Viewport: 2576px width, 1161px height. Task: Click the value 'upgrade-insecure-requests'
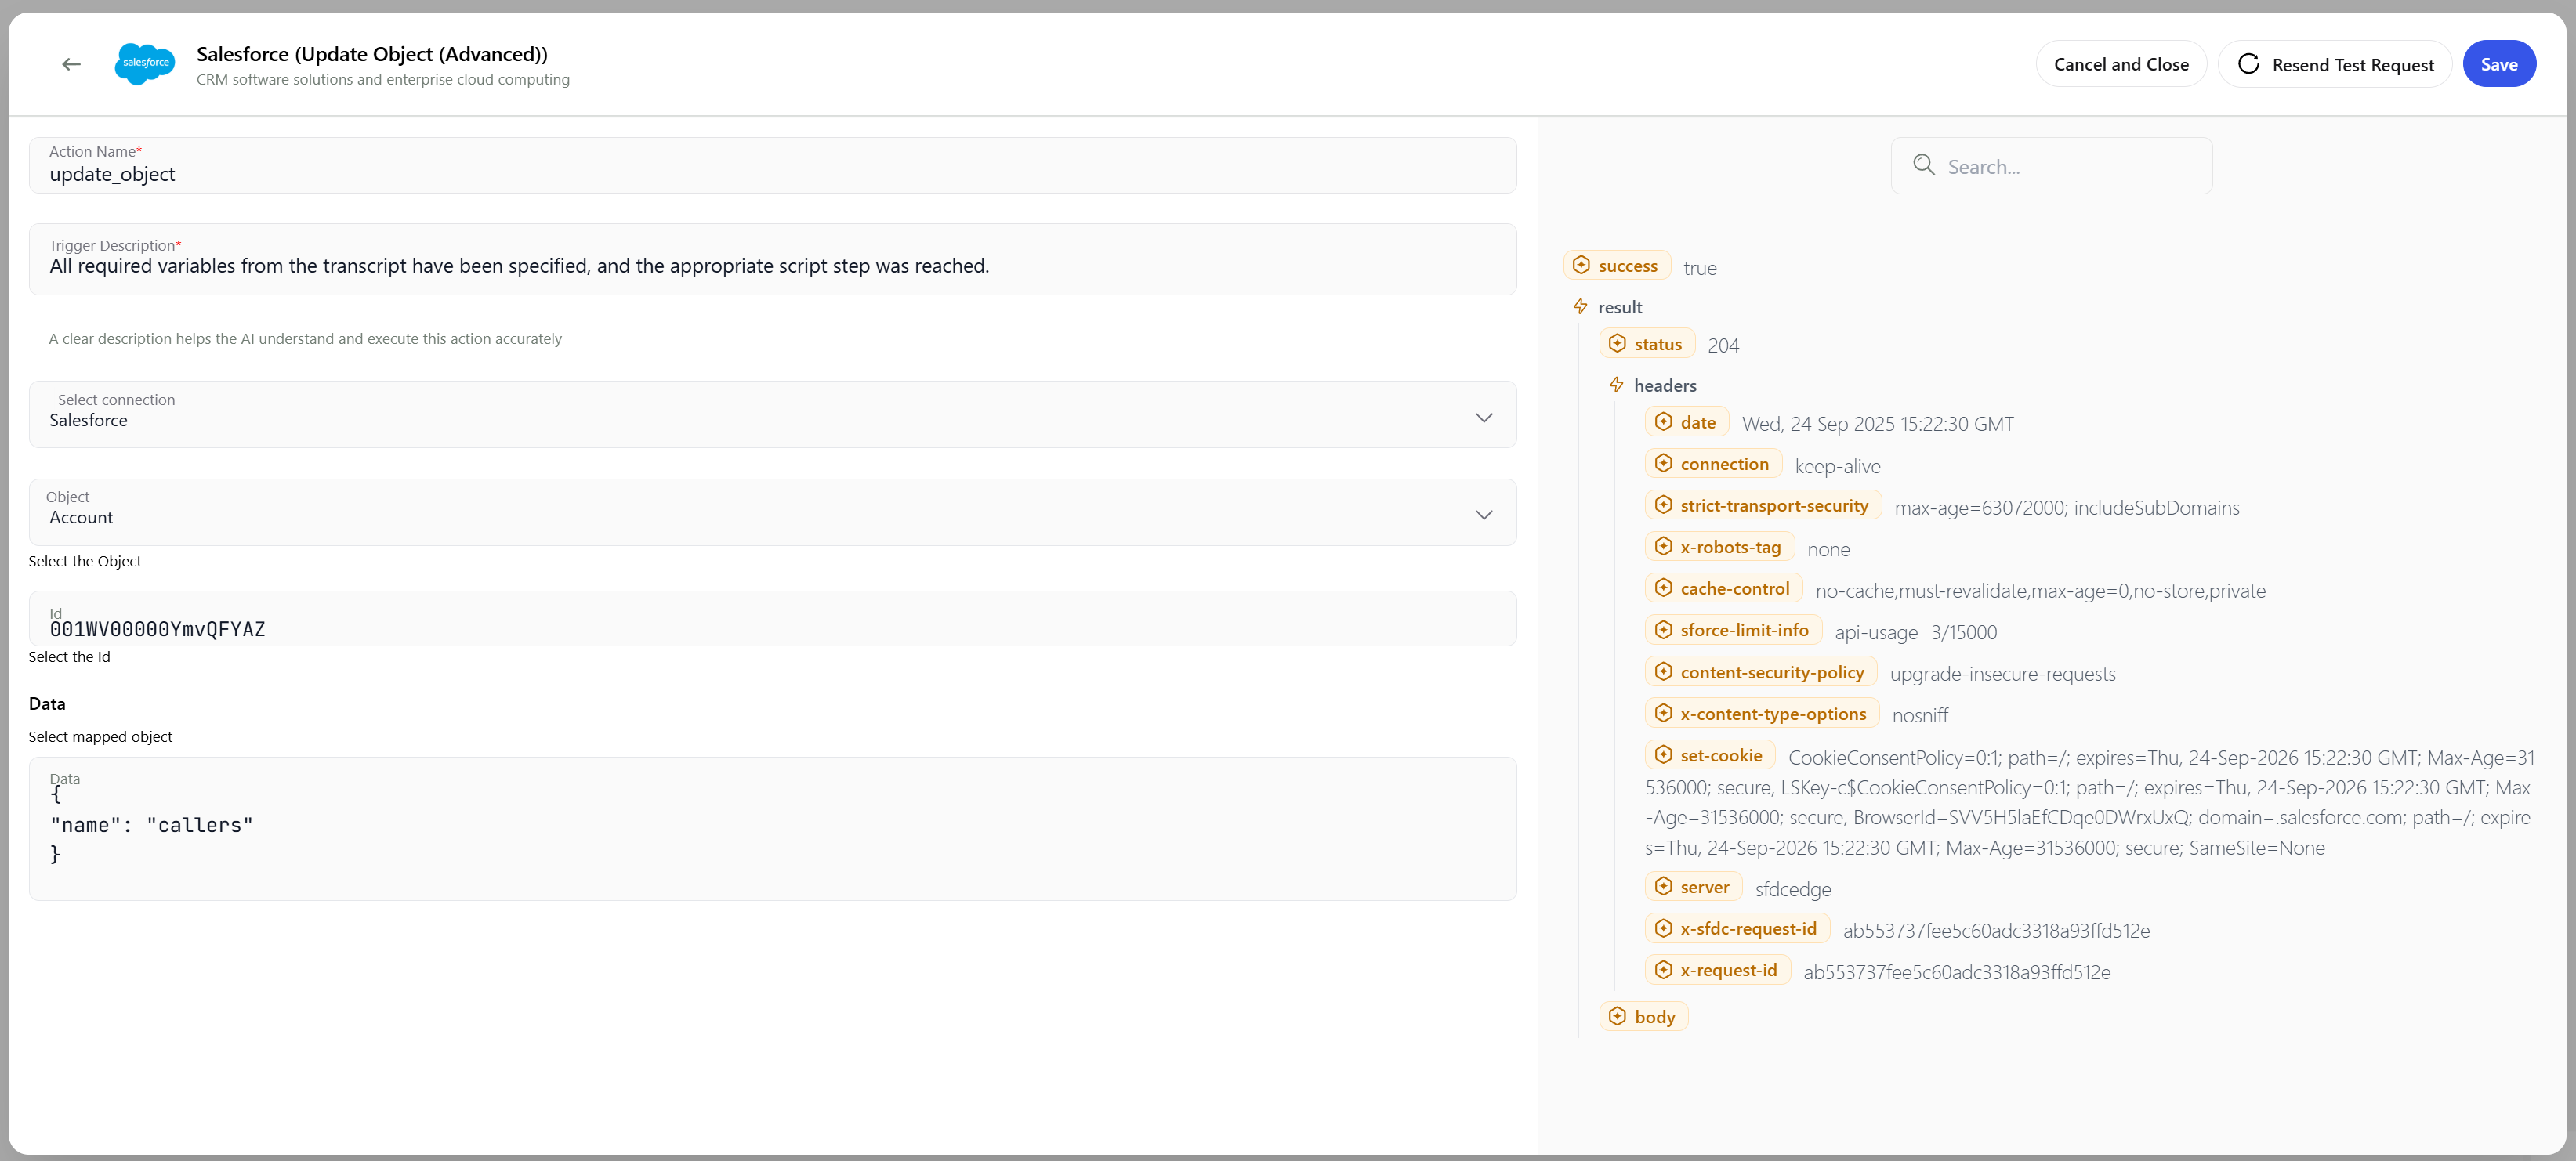[x=2002, y=674]
